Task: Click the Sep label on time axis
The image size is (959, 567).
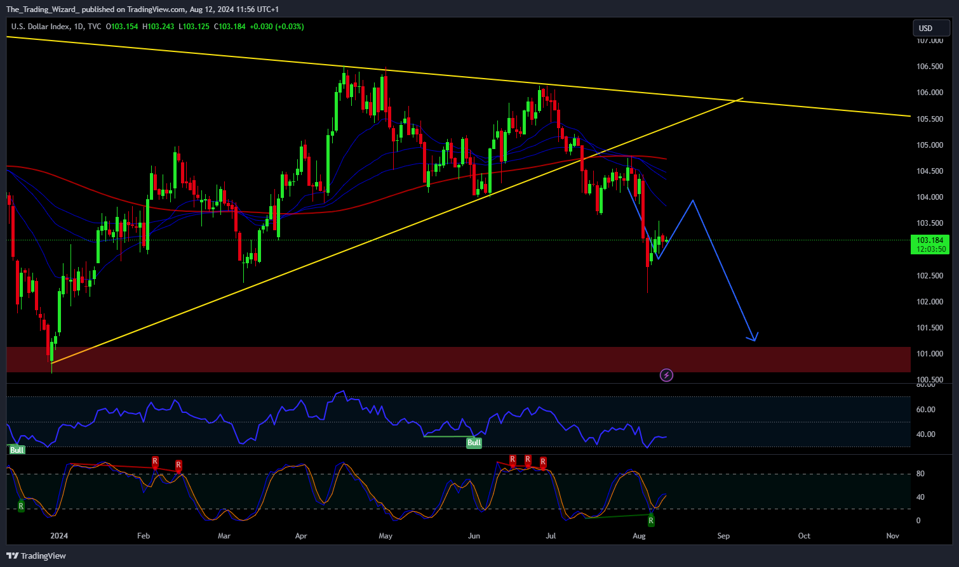Action: click(723, 536)
